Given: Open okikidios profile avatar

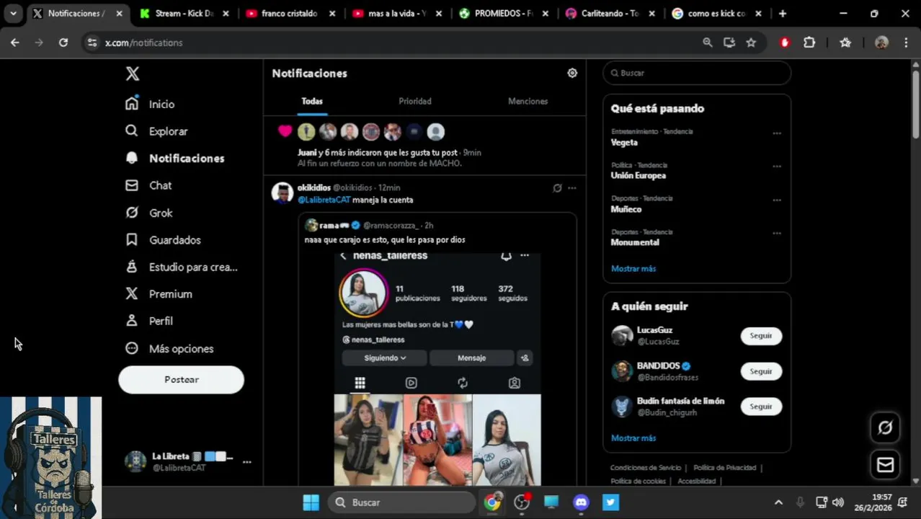Looking at the screenshot, I should (x=282, y=193).
